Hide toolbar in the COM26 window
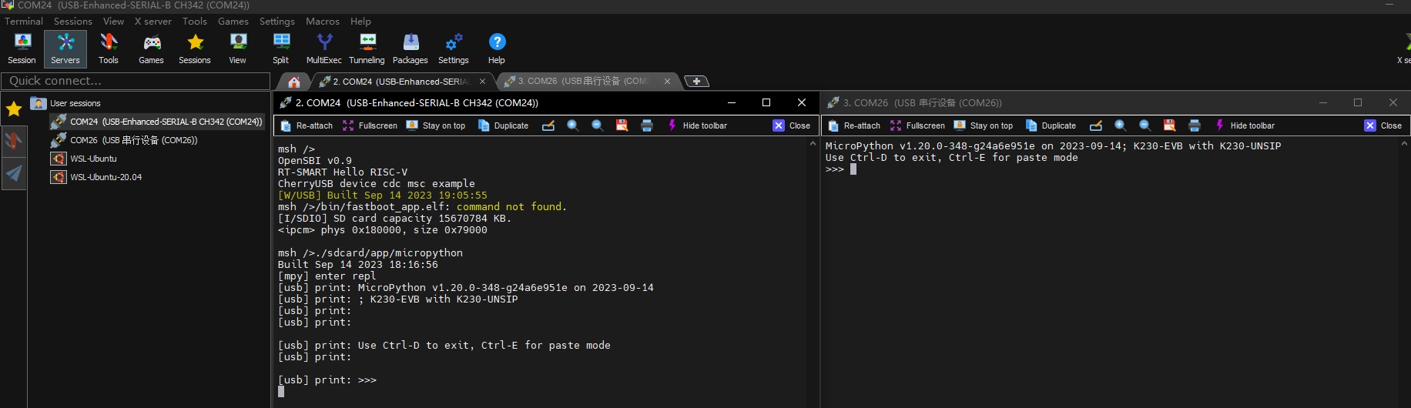The width and height of the screenshot is (1411, 408). pyautogui.click(x=1244, y=125)
